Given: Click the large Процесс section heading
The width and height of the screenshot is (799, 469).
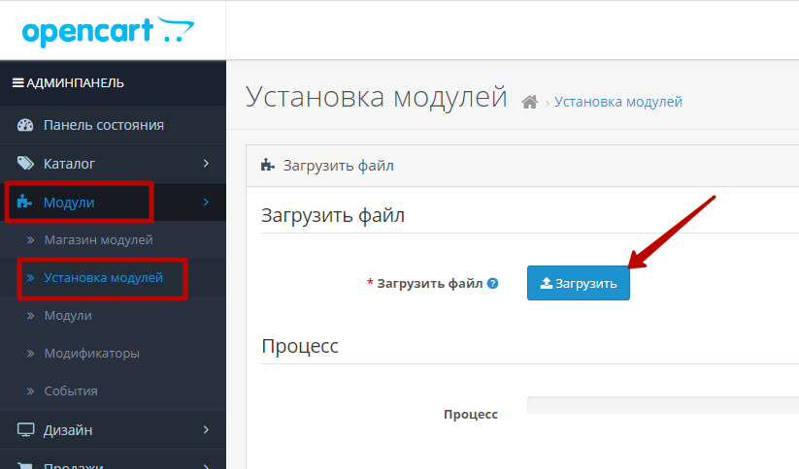Looking at the screenshot, I should click(x=300, y=346).
